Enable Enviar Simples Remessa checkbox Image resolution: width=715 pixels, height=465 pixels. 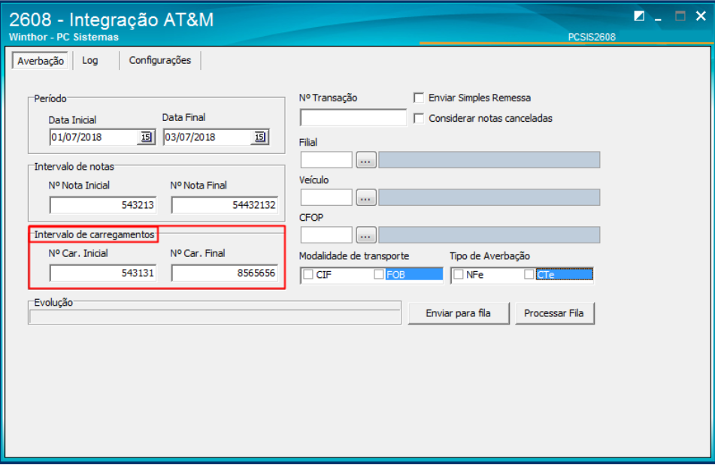(x=419, y=98)
